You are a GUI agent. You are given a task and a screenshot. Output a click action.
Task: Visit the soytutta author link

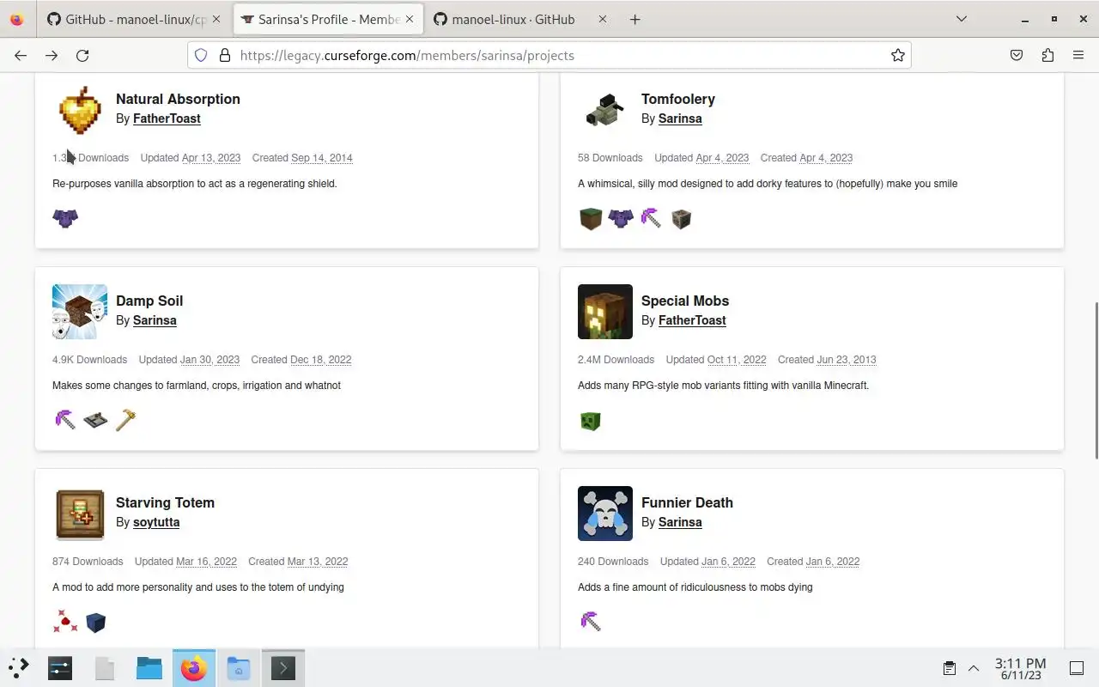coord(156,522)
